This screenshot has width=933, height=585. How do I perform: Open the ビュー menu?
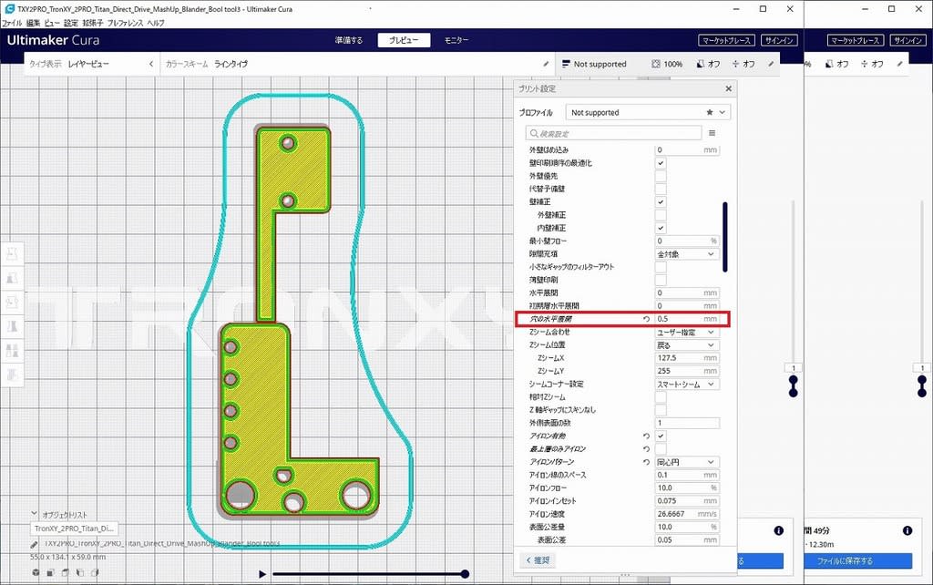click(52, 23)
